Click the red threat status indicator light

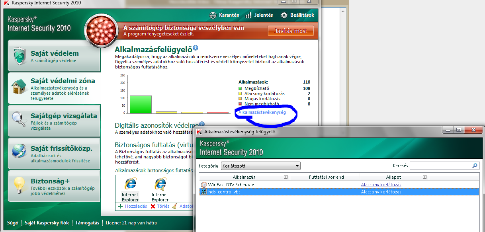(101, 30)
